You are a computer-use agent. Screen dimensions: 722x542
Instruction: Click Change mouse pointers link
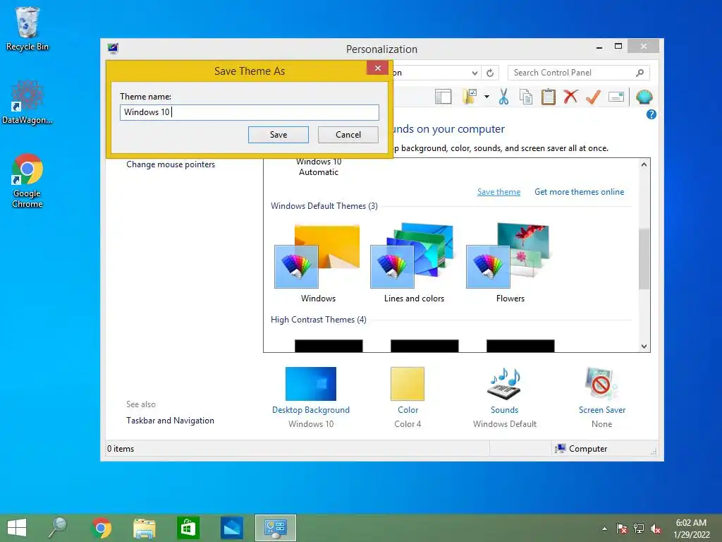(171, 164)
